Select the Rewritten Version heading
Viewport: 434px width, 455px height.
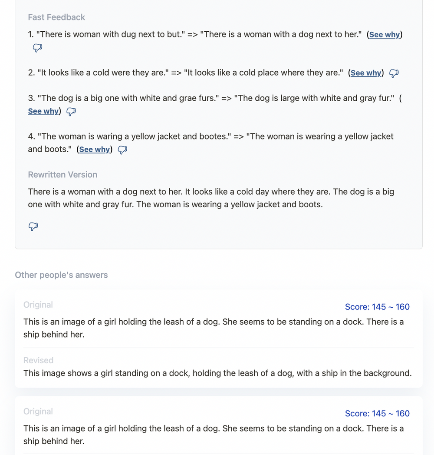click(62, 174)
